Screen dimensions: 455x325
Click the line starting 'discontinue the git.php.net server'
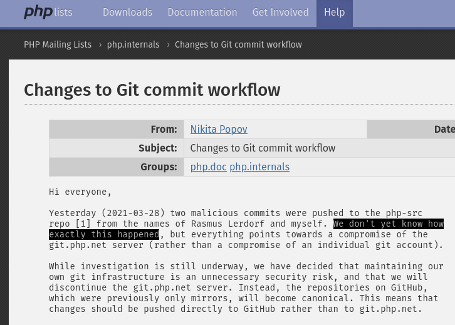[x=238, y=287]
